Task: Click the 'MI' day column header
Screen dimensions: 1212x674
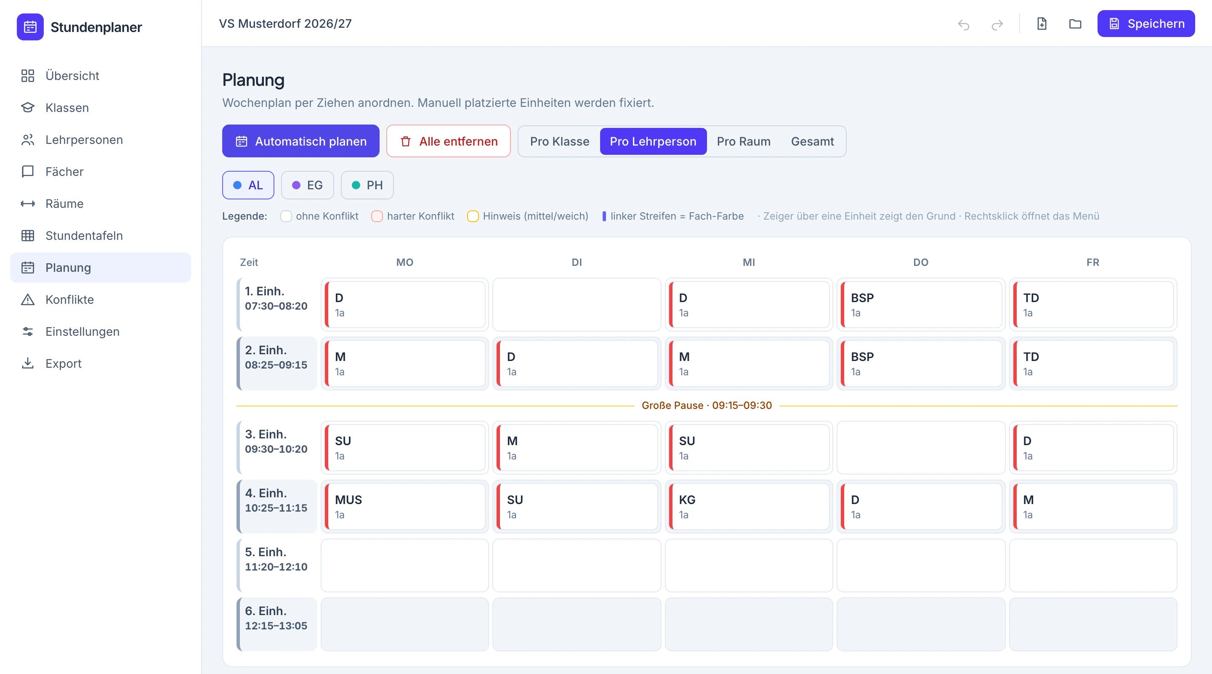Action: point(749,263)
